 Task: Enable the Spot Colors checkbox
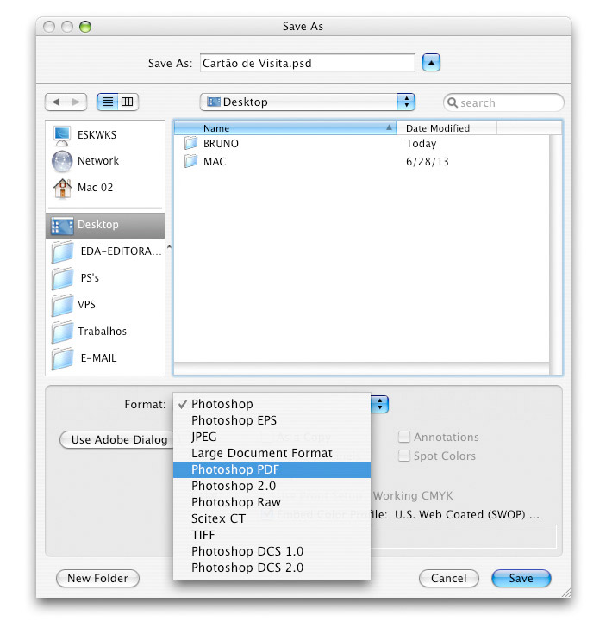pyautogui.click(x=404, y=456)
